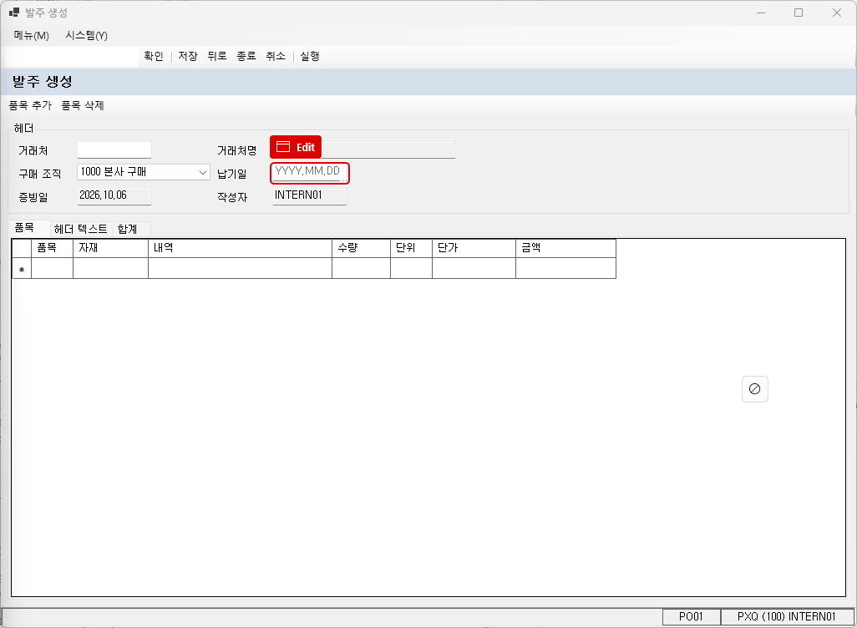Click the blank command field beside 확인

tap(72, 56)
